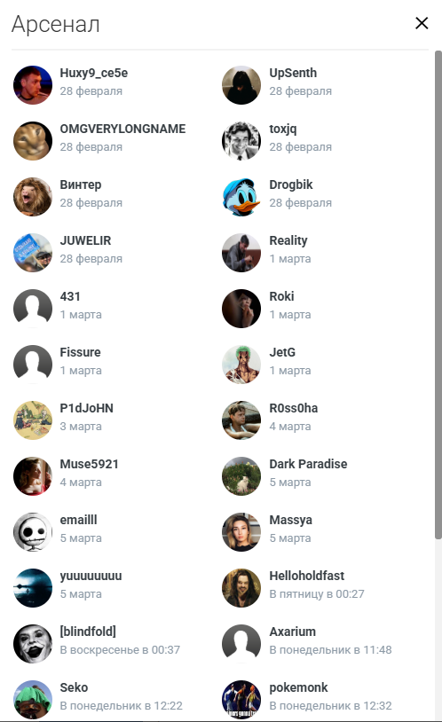Image resolution: width=442 pixels, height=722 pixels.
Task: Open the OMGVERYLONGNAME profile link
Action: [122, 129]
